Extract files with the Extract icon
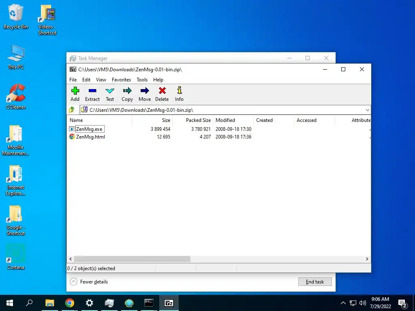415x311 pixels. tap(92, 91)
